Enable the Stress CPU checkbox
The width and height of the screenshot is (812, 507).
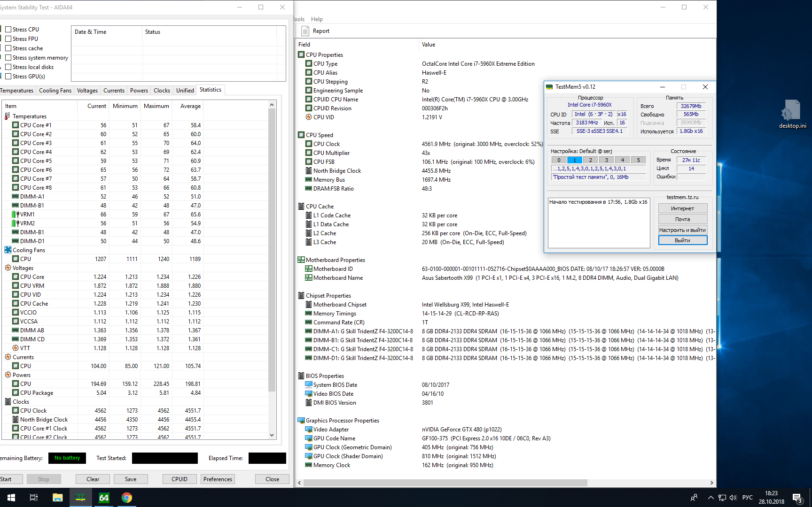click(8, 30)
